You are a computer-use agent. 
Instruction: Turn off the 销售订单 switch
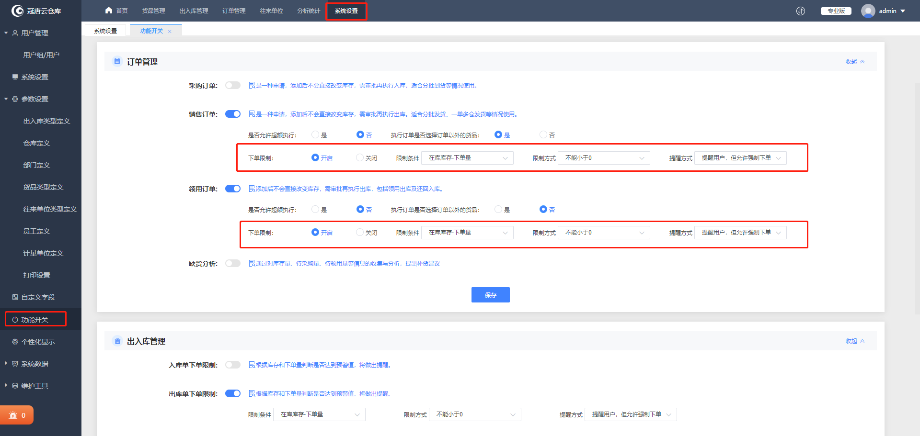(x=233, y=114)
